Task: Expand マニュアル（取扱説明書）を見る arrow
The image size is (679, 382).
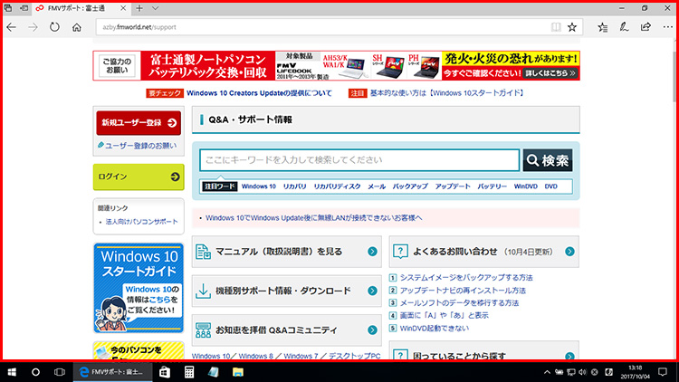Action: tap(372, 252)
